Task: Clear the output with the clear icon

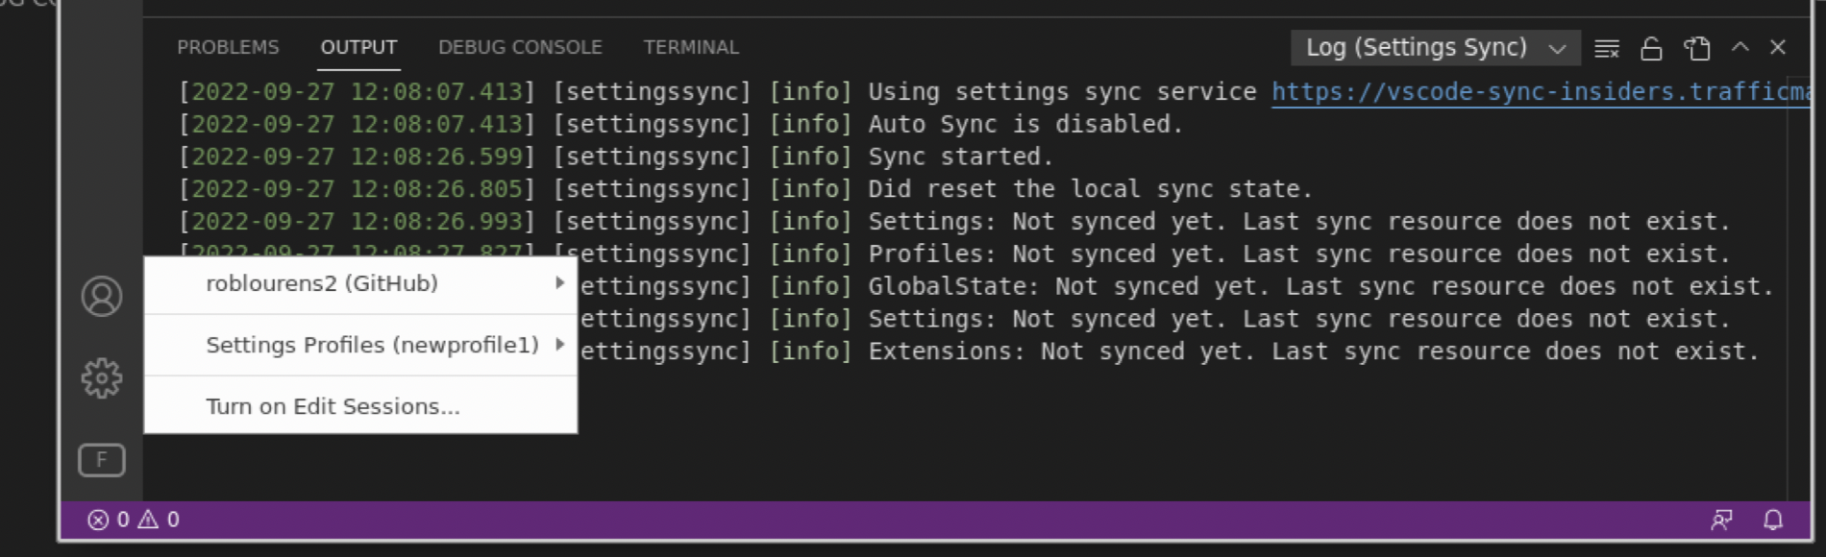Action: tap(1607, 48)
